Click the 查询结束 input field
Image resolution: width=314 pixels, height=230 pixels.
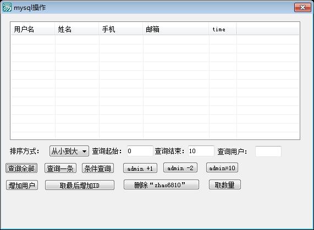[x=201, y=151]
